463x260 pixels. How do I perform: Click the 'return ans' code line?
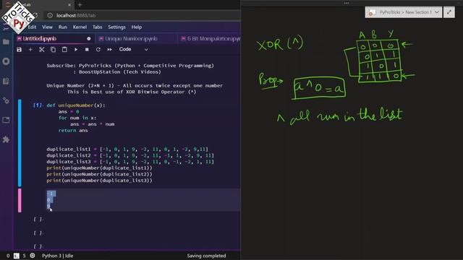coord(73,130)
